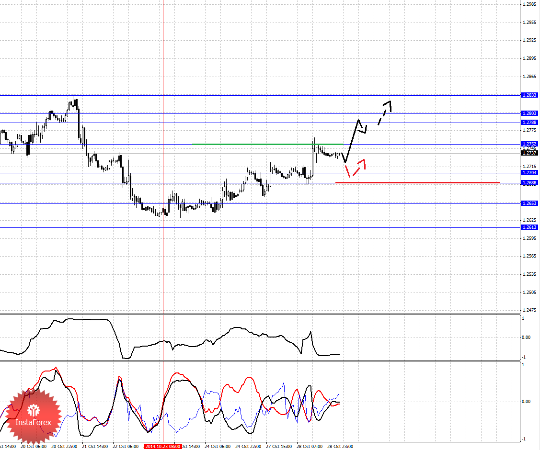
Task: Select the current price 1.2737 label
Action: pos(529,153)
